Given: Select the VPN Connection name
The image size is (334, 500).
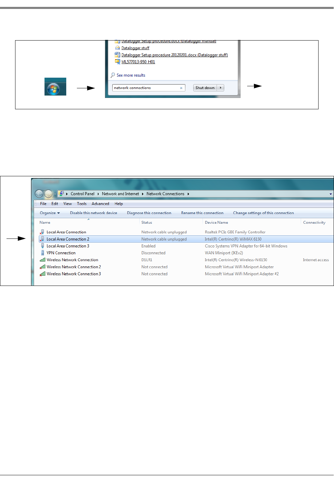Looking at the screenshot, I should (x=61, y=253).
